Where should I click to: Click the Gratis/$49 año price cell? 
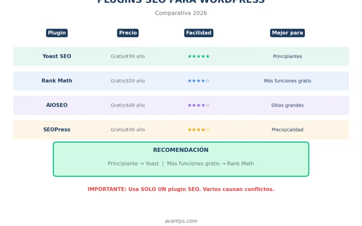point(128,105)
